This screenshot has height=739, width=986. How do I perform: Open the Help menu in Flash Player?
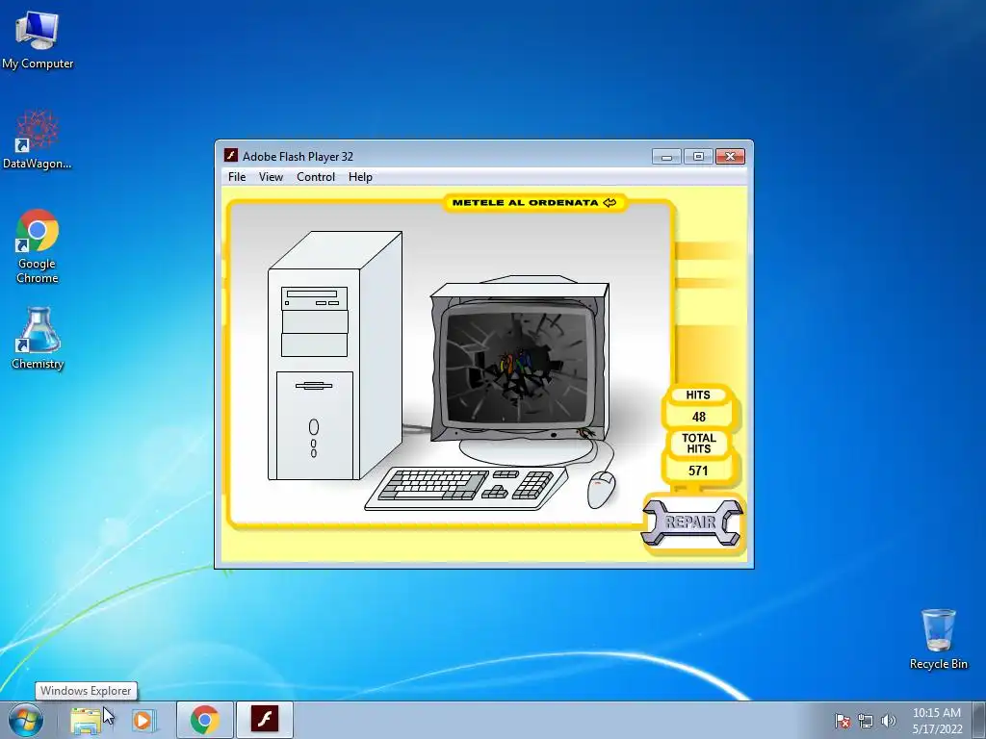click(x=360, y=177)
